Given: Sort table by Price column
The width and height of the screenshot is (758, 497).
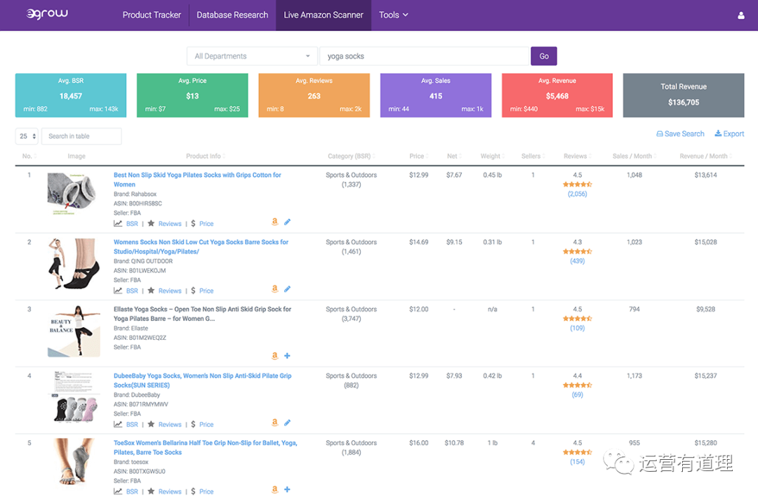Looking at the screenshot, I should [418, 156].
